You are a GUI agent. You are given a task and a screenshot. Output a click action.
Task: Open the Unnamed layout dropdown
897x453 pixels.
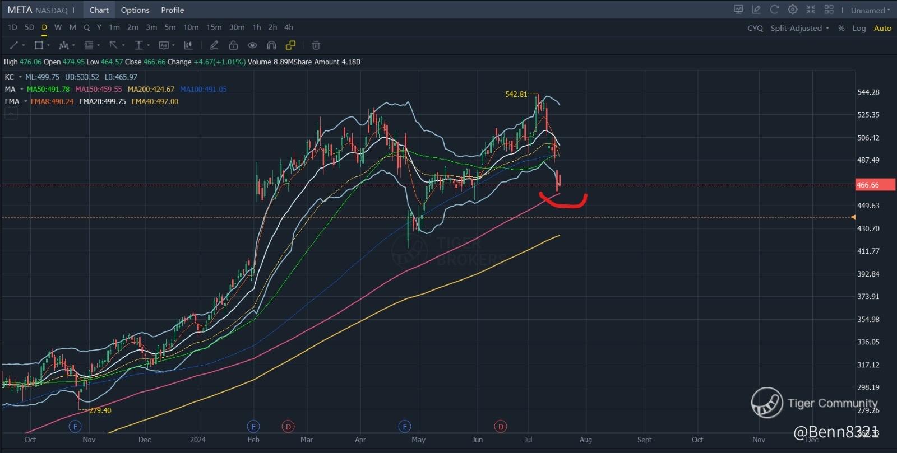click(871, 10)
